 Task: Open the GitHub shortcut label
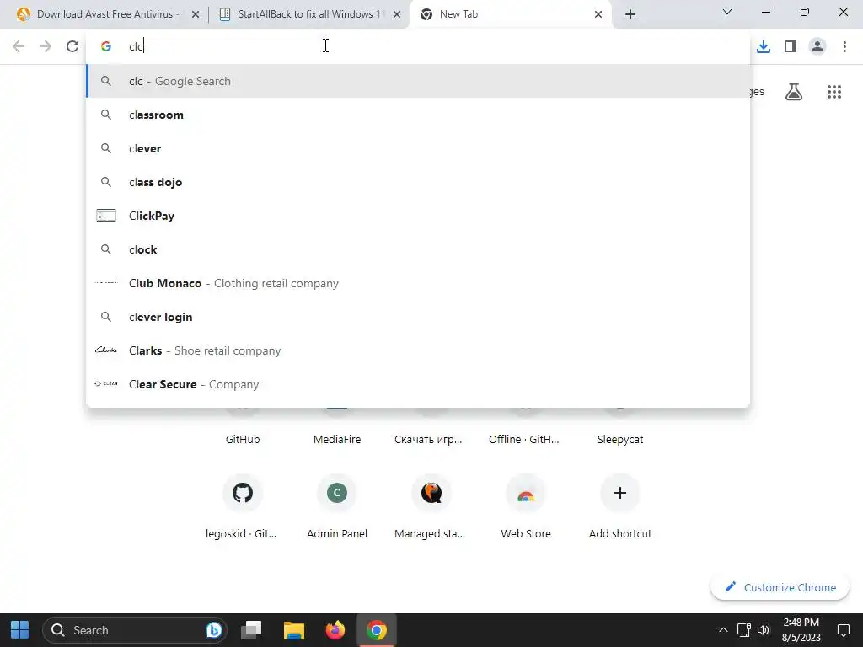(x=242, y=439)
